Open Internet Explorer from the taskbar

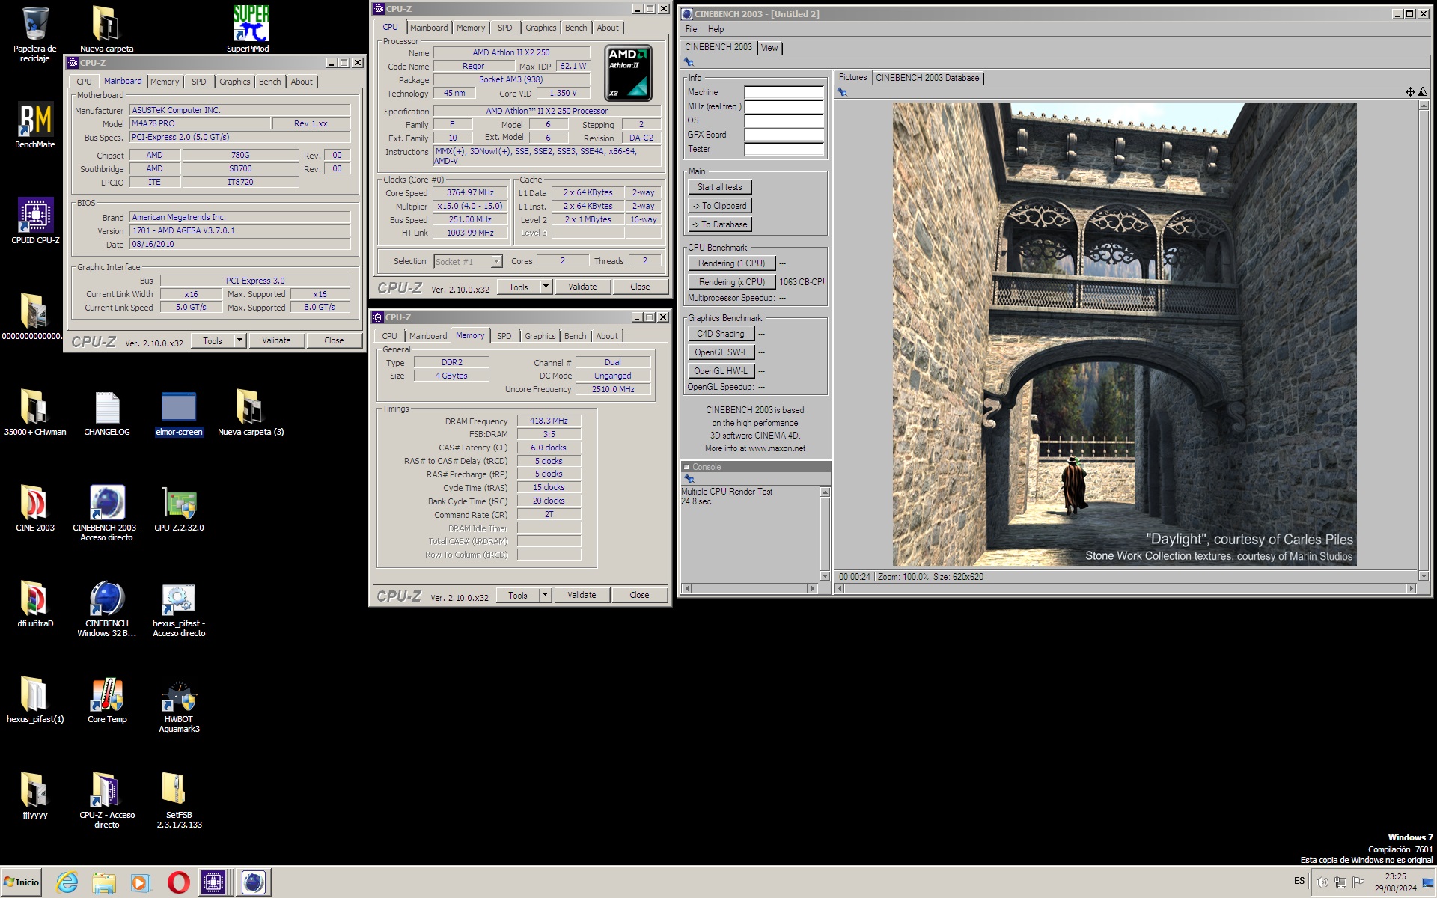click(x=67, y=882)
